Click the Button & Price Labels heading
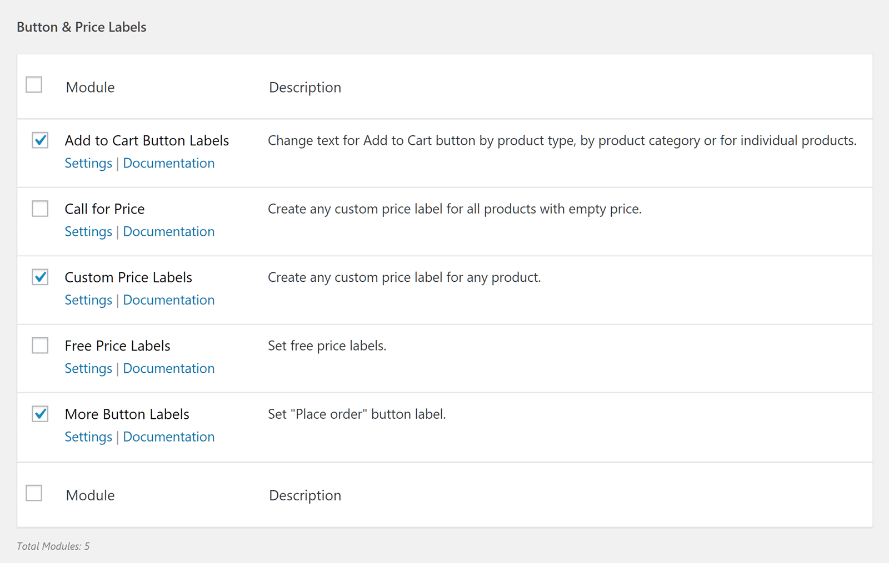This screenshot has height=563, width=889. (x=81, y=27)
